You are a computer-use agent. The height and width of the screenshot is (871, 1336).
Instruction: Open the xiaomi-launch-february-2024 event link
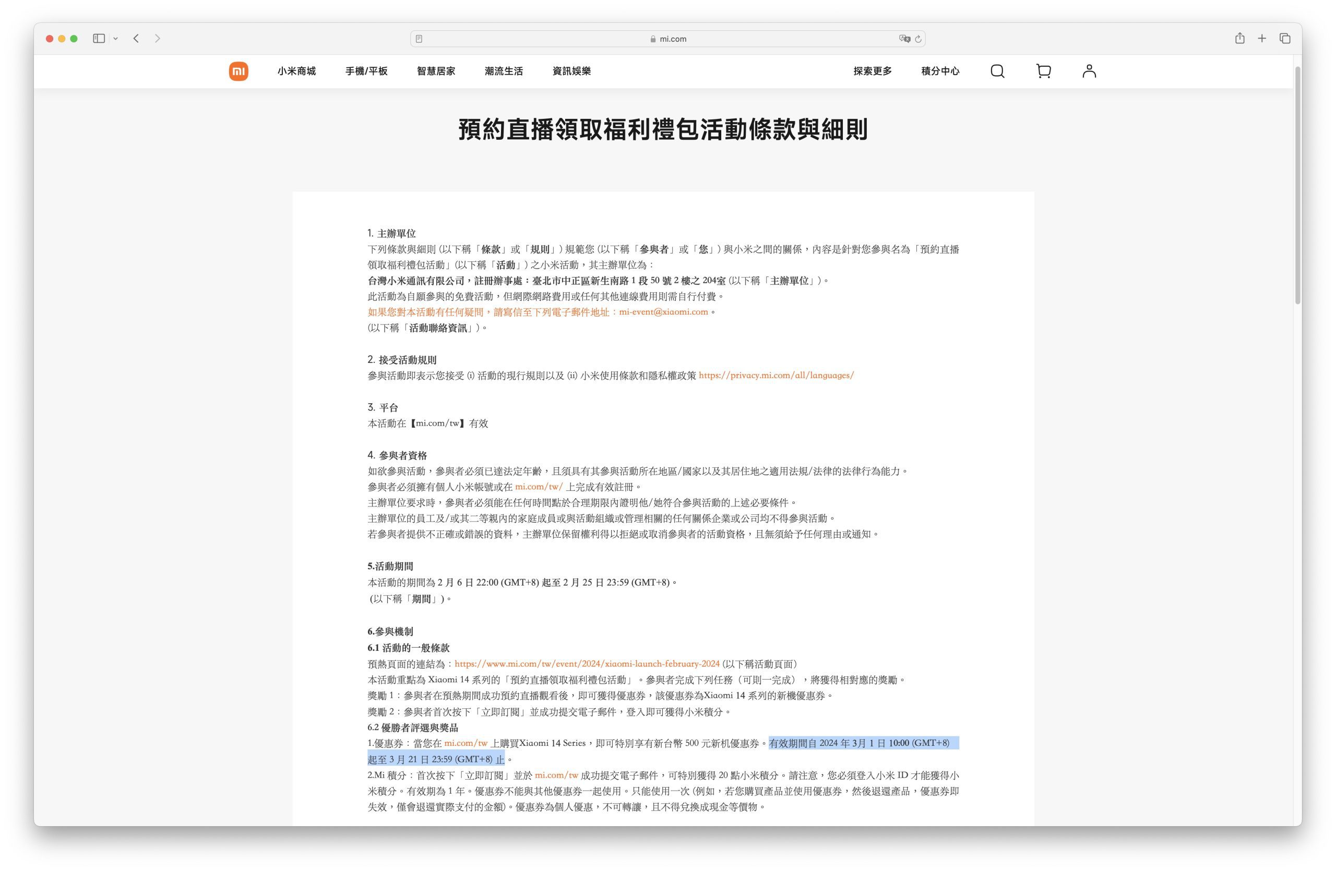(587, 663)
